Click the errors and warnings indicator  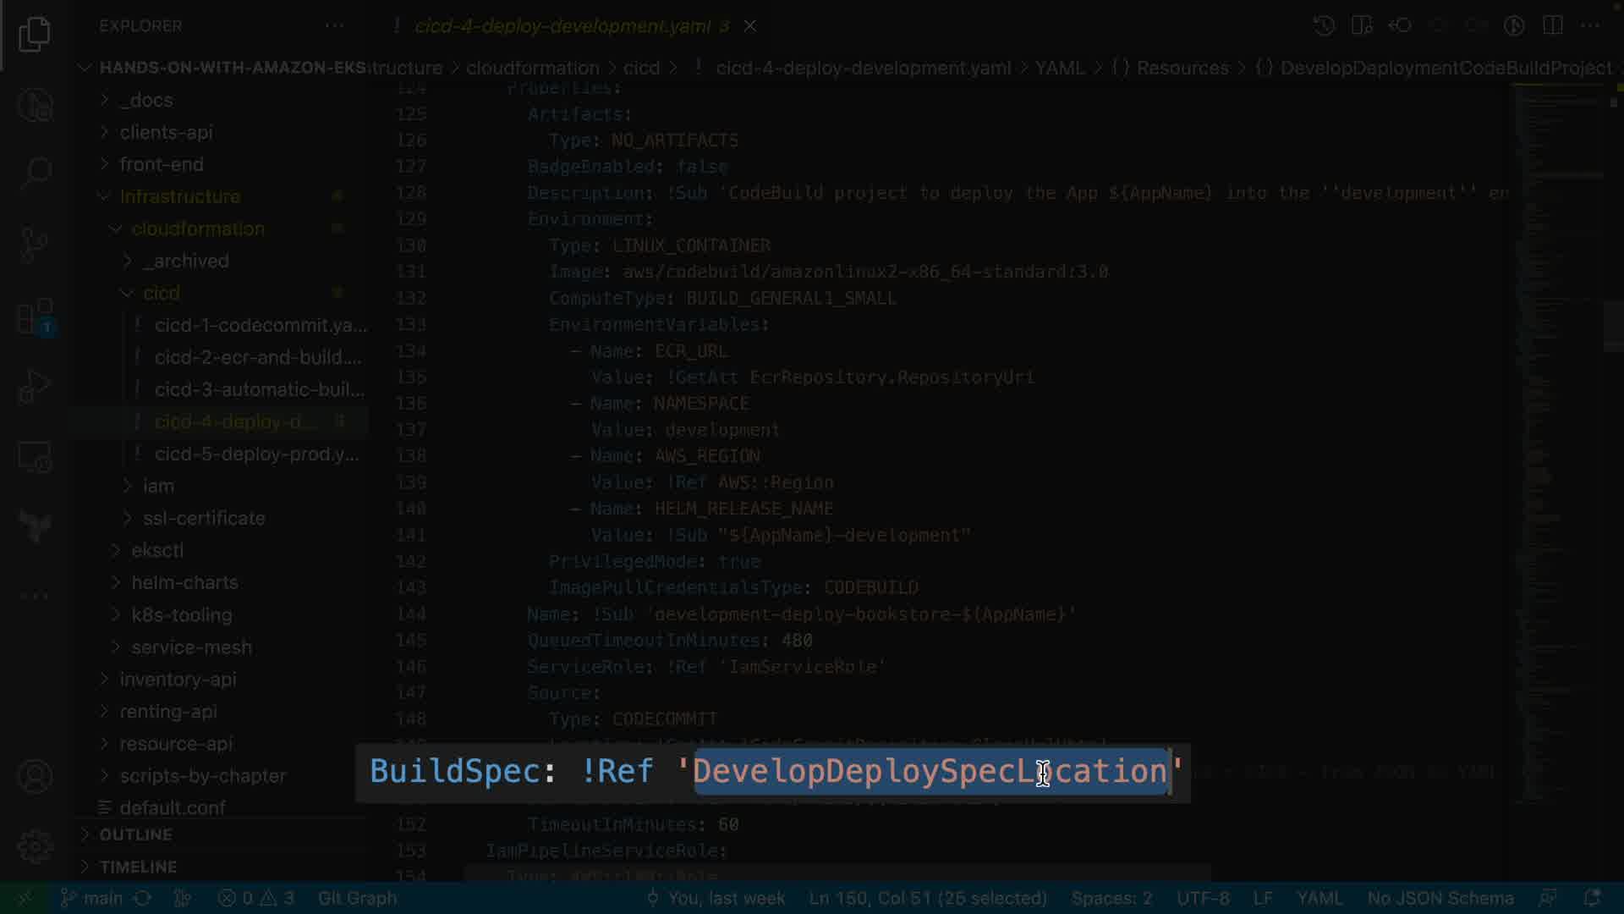(x=255, y=898)
